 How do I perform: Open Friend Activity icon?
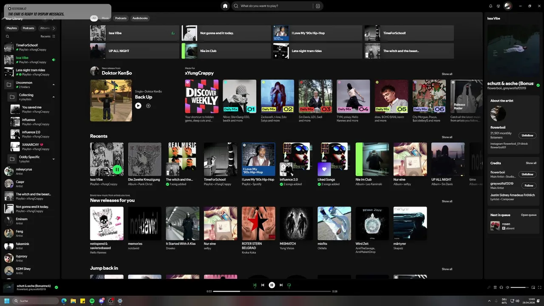tap(497, 6)
